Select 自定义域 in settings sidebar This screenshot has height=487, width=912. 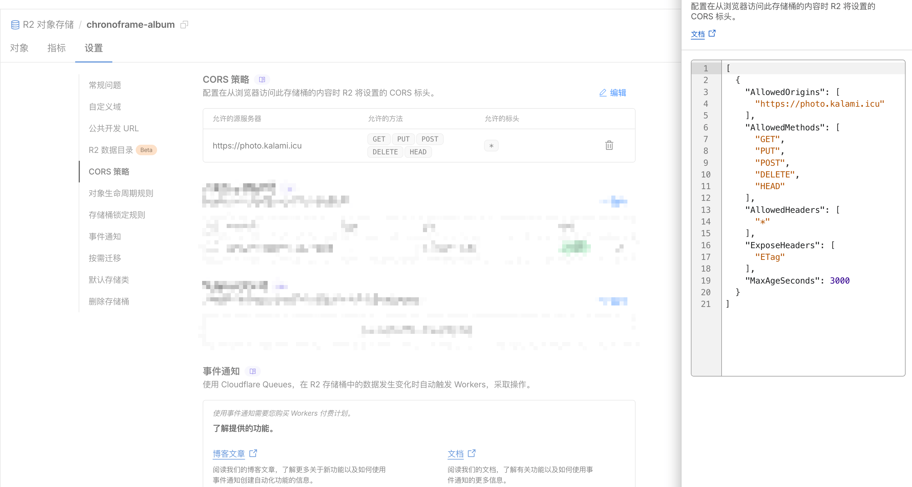click(105, 106)
